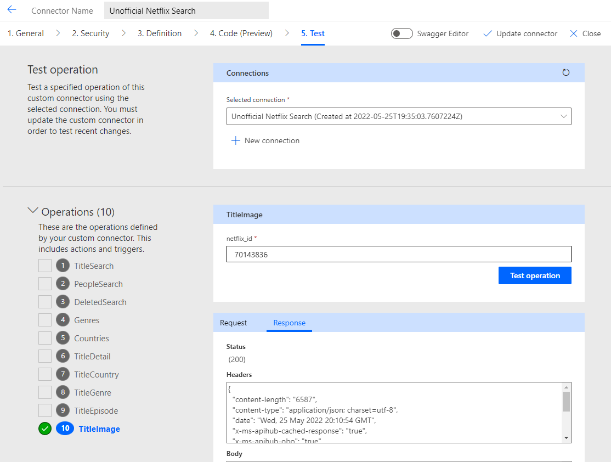Select operation number 4 badge
611x462 pixels.
coord(63,320)
